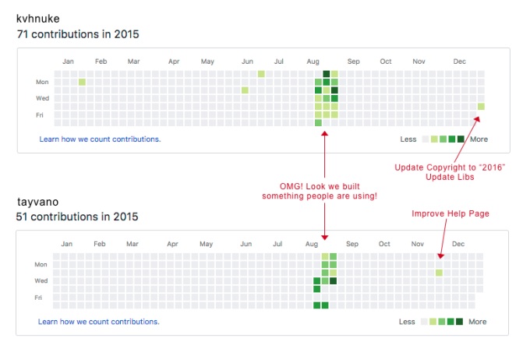
Task: Select the kvhnuke username heading
Action: click(x=38, y=19)
